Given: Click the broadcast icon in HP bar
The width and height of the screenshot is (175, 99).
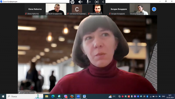Looking at the screenshot, I should [x=97, y=2].
